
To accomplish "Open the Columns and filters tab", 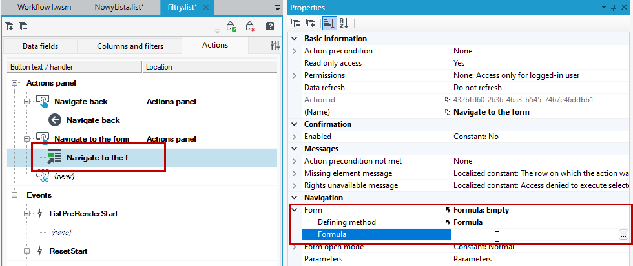I will (130, 46).
